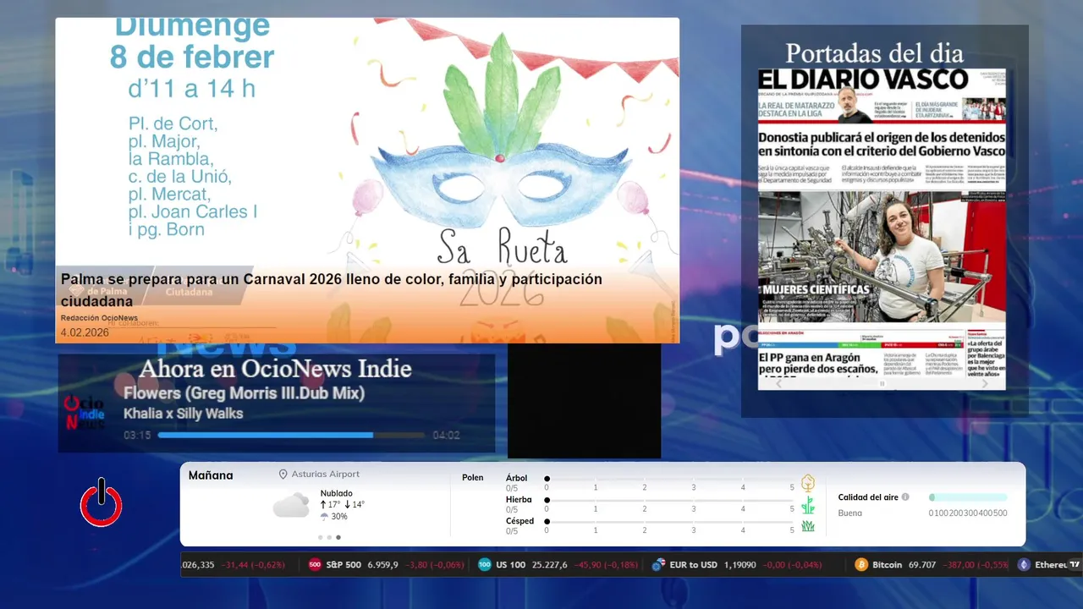This screenshot has width=1083, height=609.
Task: Click the S&P 500 red ticker icon
Action: pos(315,564)
